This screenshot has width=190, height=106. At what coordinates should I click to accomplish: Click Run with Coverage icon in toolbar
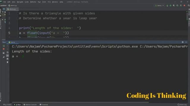(x=174, y=6)
